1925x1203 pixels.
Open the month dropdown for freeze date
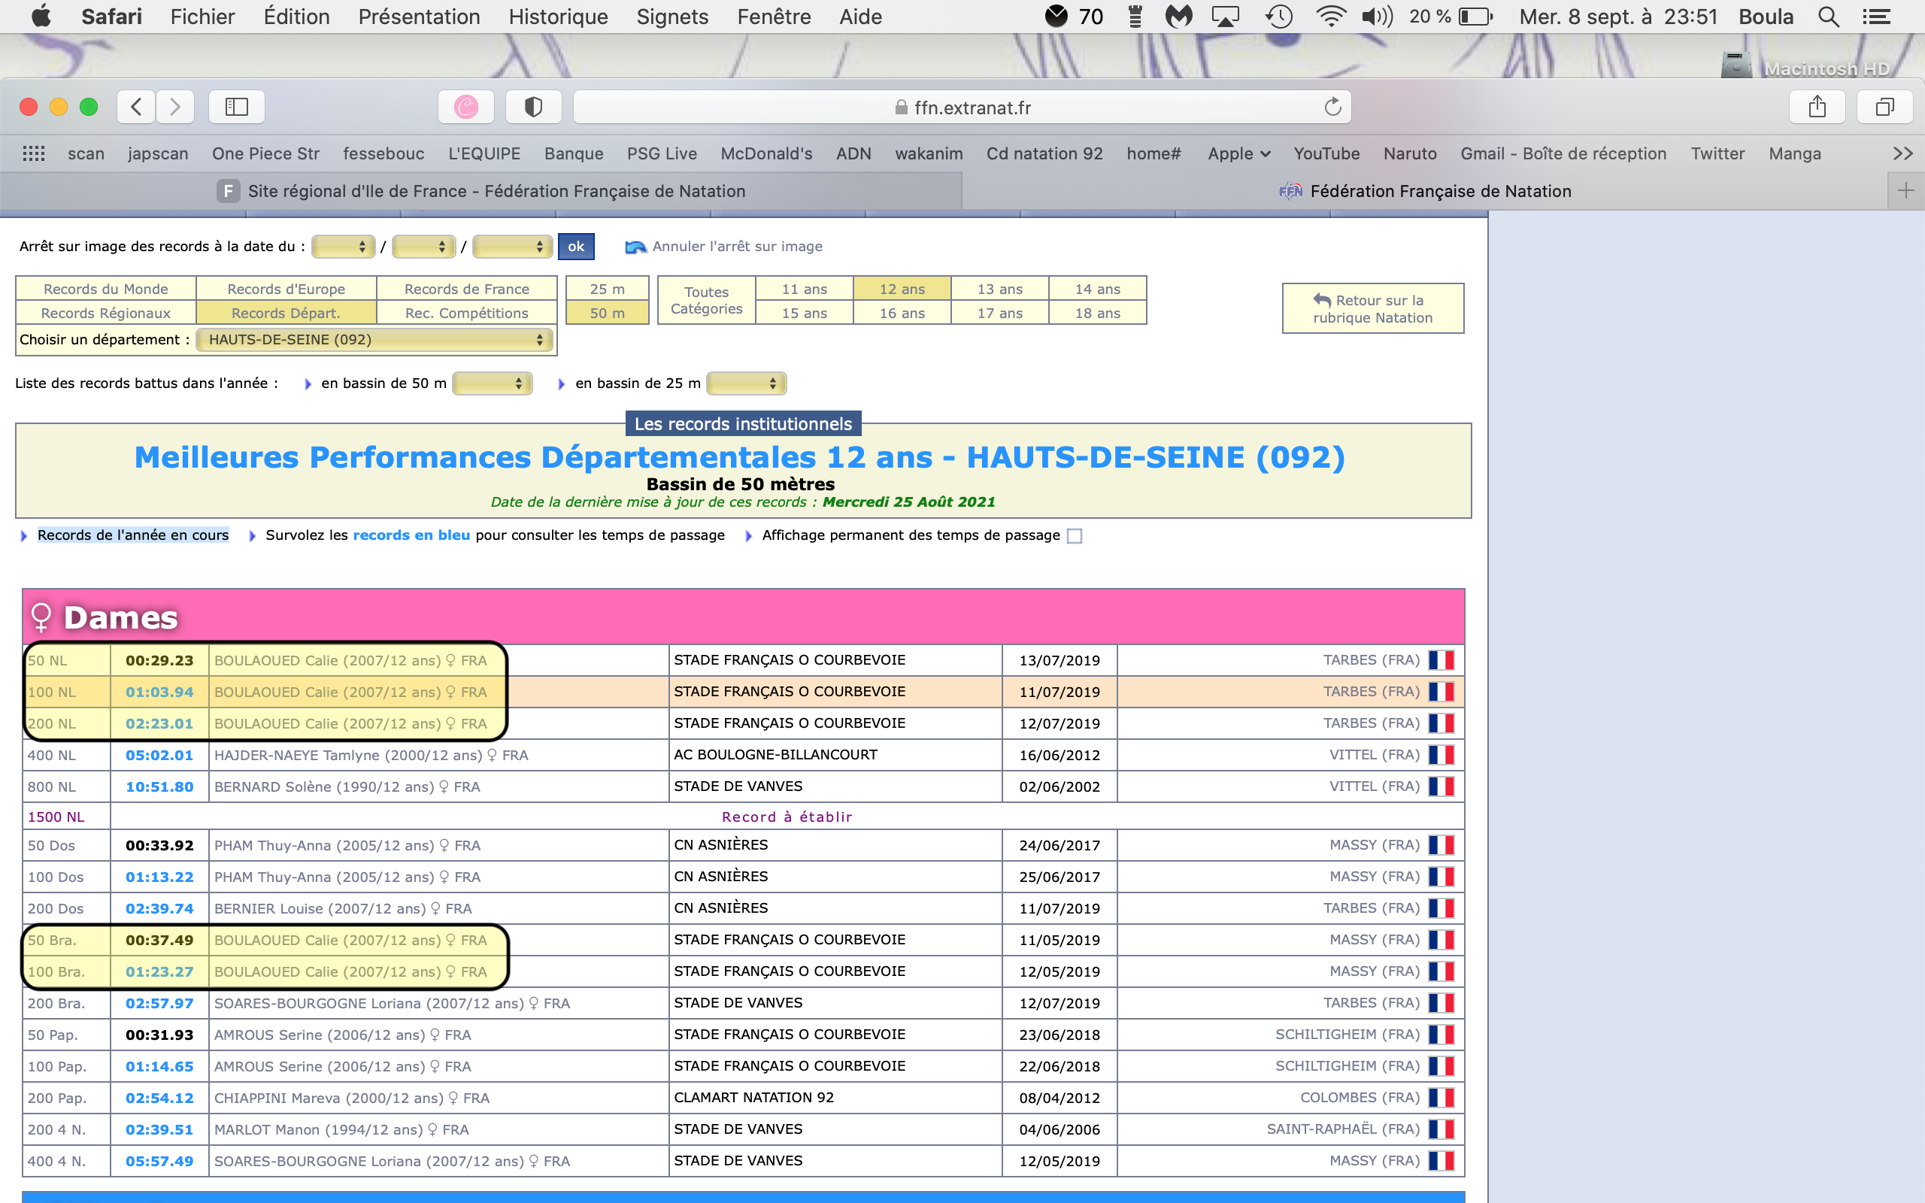pos(423,247)
